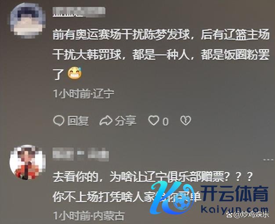Open the first commenter's pixelated avatar
Screen dimensions: 275x224
[28, 20]
